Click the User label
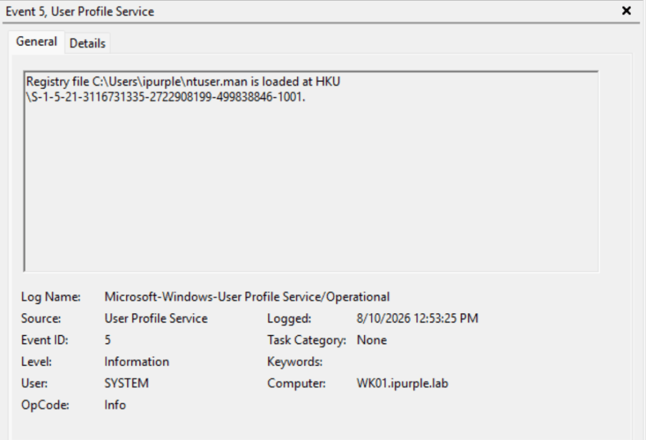The width and height of the screenshot is (646, 440). (34, 383)
